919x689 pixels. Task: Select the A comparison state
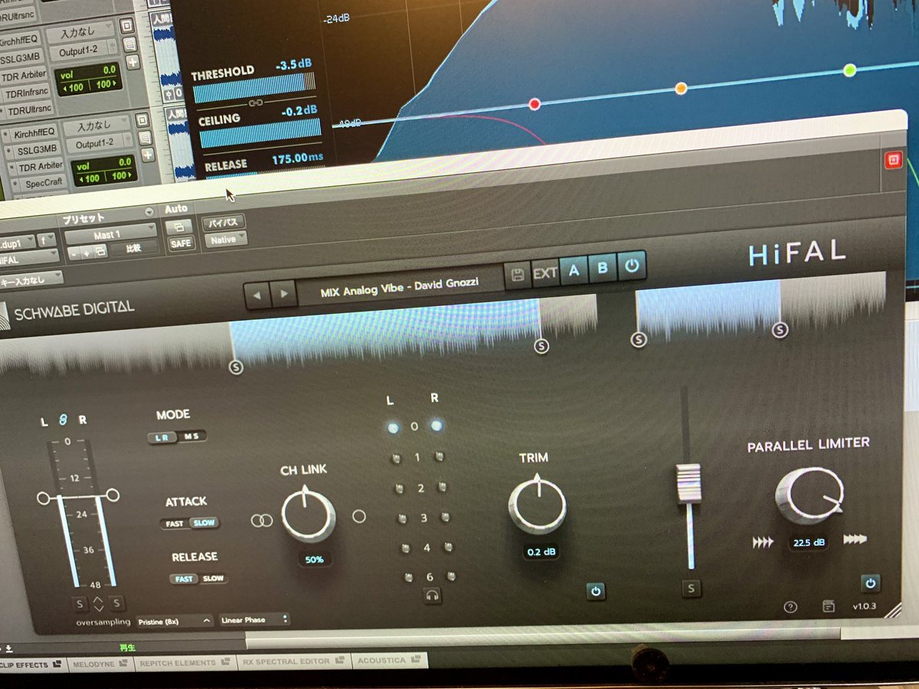click(574, 270)
